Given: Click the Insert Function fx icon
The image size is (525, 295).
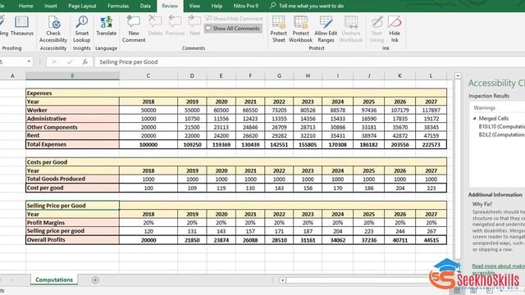Looking at the screenshot, I should pos(85,62).
